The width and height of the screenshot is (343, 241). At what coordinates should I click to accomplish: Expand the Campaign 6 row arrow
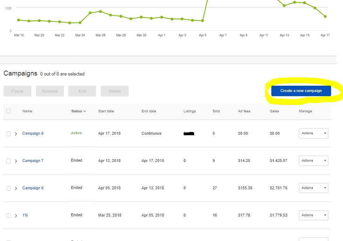pyautogui.click(x=16, y=188)
